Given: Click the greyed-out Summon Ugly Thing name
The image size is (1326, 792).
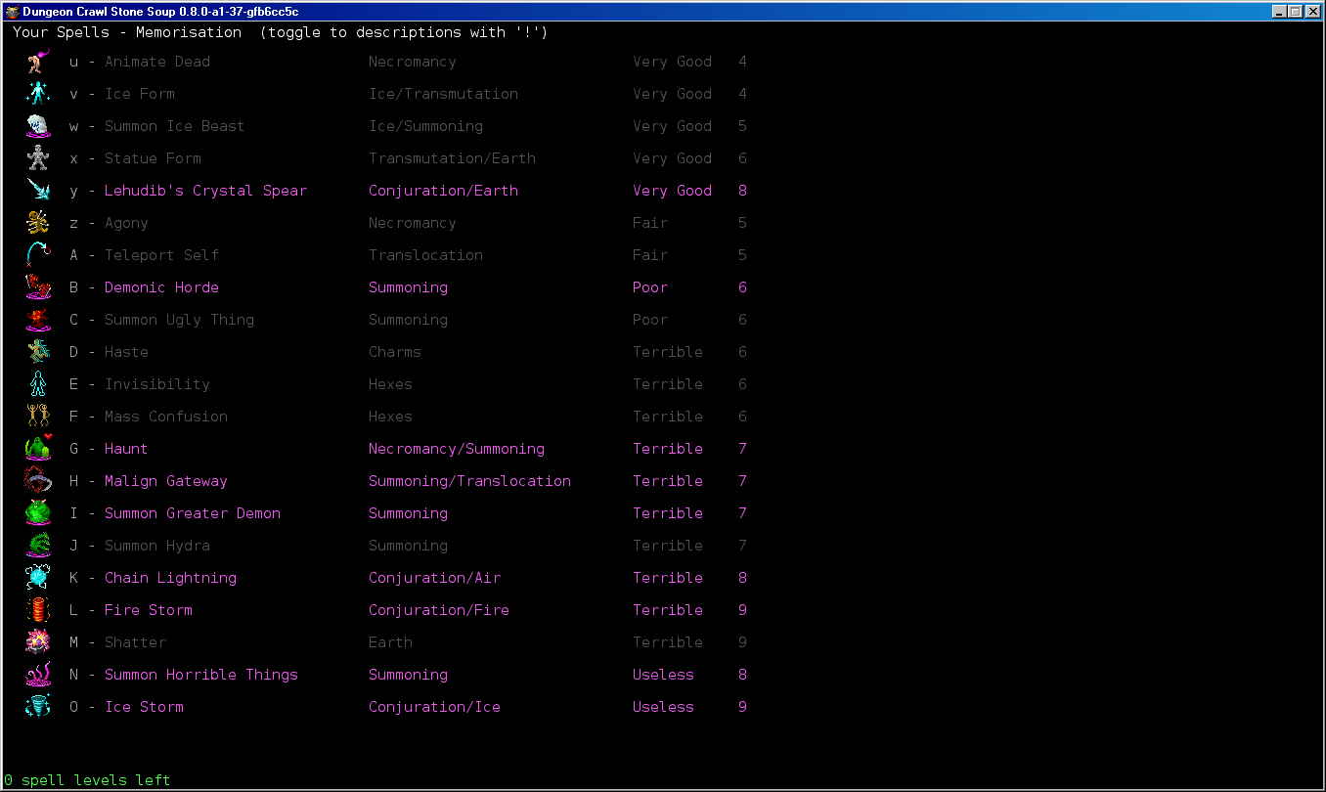Looking at the screenshot, I should (179, 320).
